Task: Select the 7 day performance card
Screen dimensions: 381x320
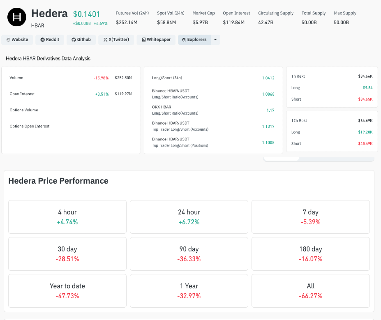Action: 310,216
